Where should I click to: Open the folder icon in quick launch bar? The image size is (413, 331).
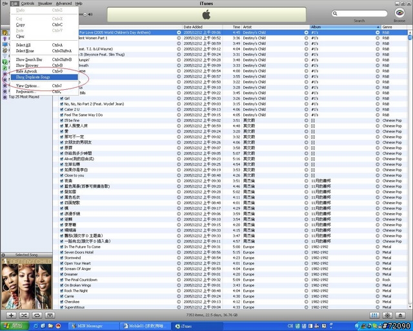(x=50, y=326)
